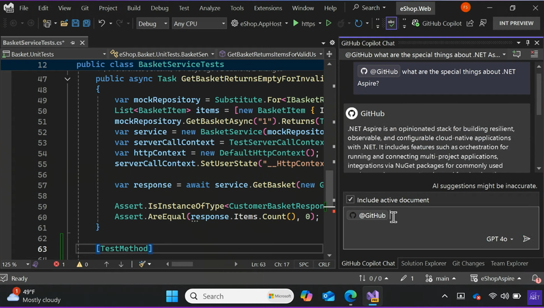Click the Save All toolbar icon

pos(86,23)
